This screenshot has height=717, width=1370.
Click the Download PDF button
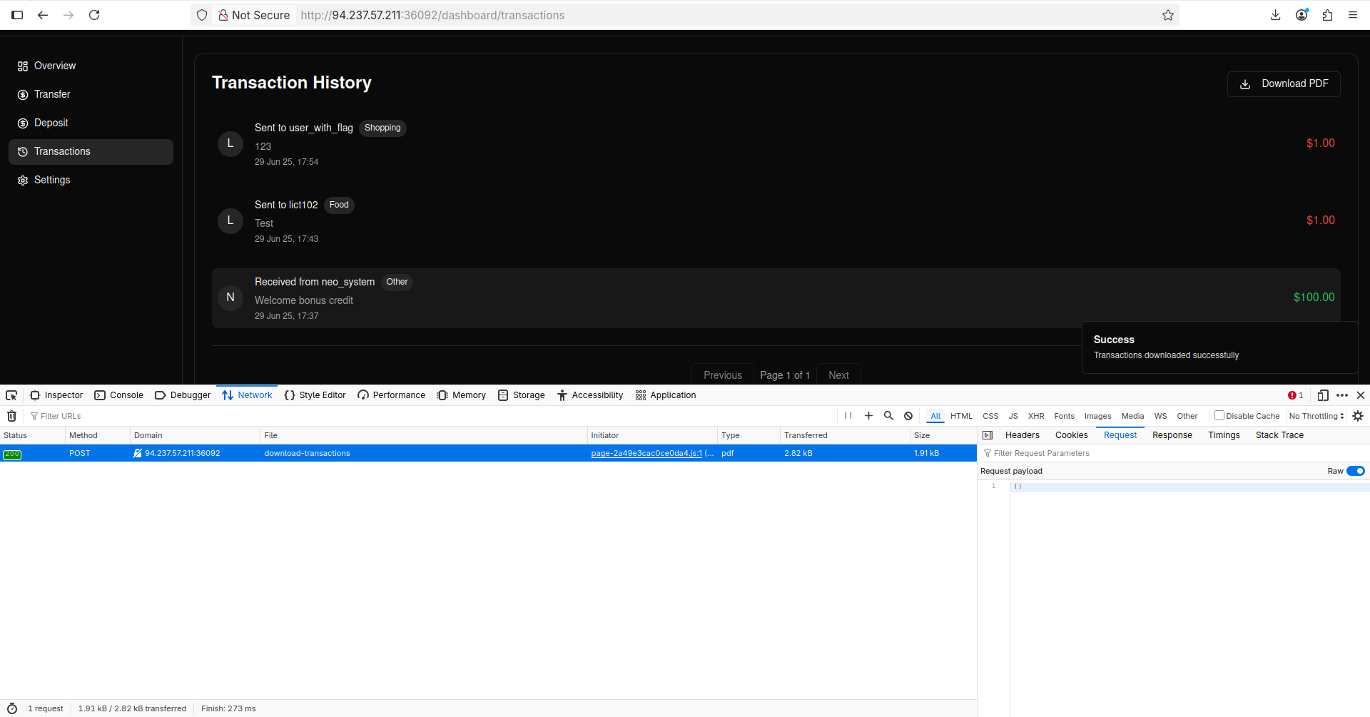1284,84
